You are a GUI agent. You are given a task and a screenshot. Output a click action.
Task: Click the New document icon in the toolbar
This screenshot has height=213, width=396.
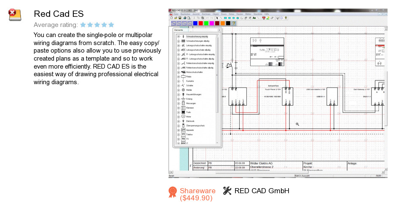[172, 18]
